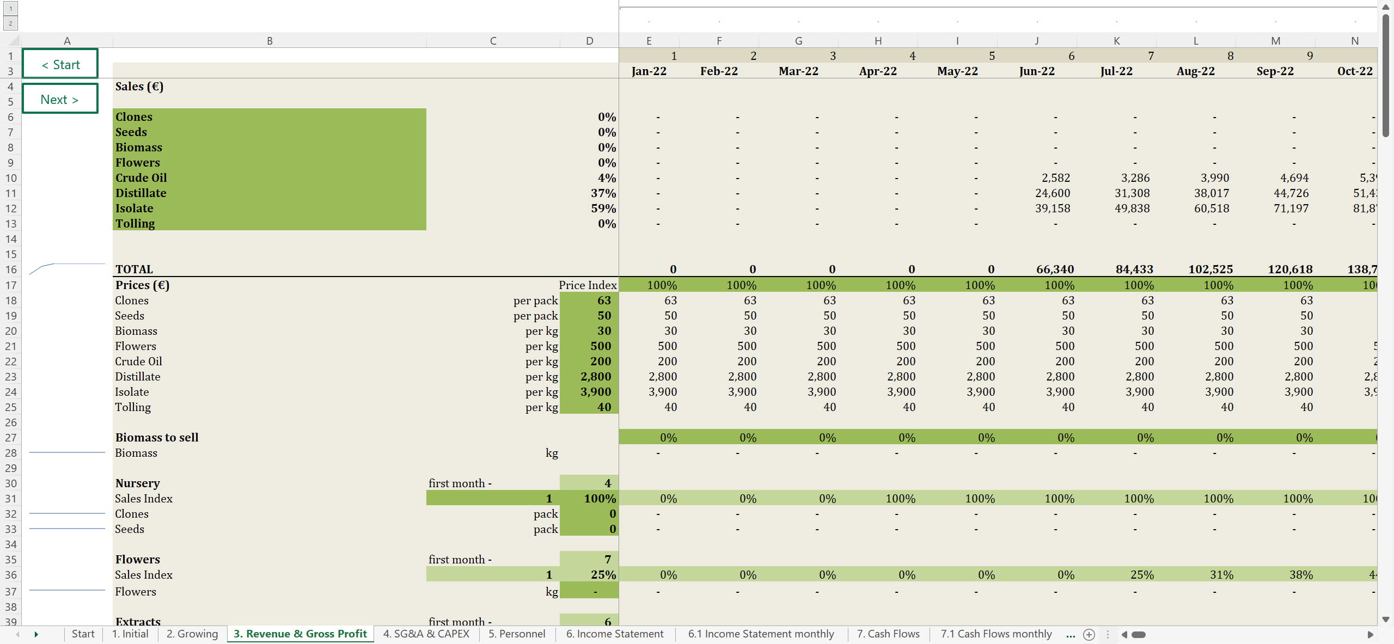Click vertical scrollbar up arrow

(1385, 8)
